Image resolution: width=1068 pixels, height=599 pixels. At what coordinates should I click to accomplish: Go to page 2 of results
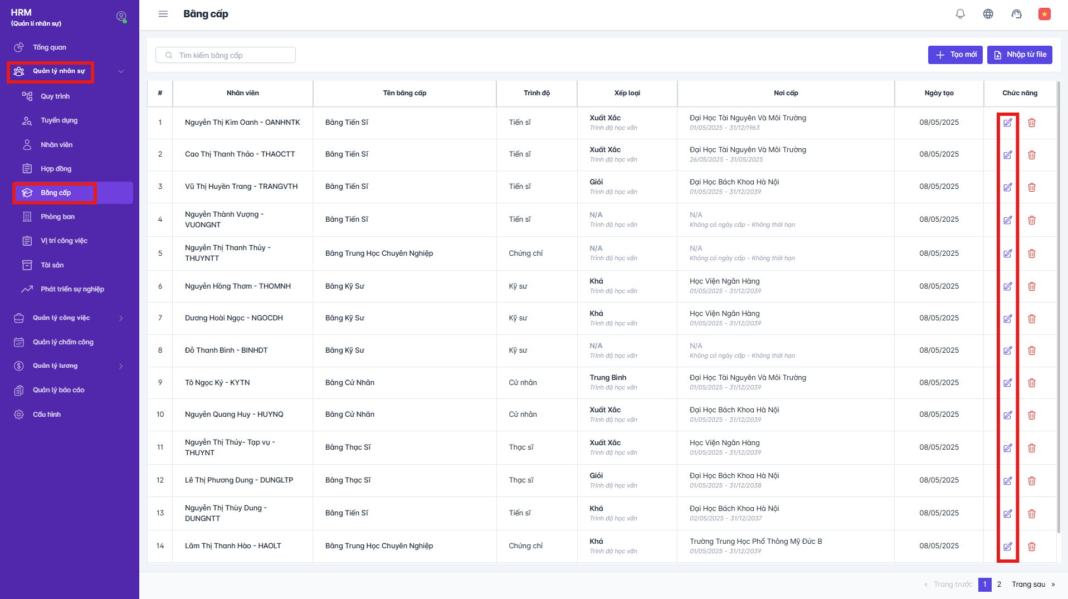pyautogui.click(x=999, y=584)
